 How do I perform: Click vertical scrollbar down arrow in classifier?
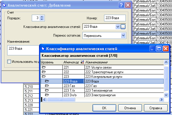(x=166, y=95)
